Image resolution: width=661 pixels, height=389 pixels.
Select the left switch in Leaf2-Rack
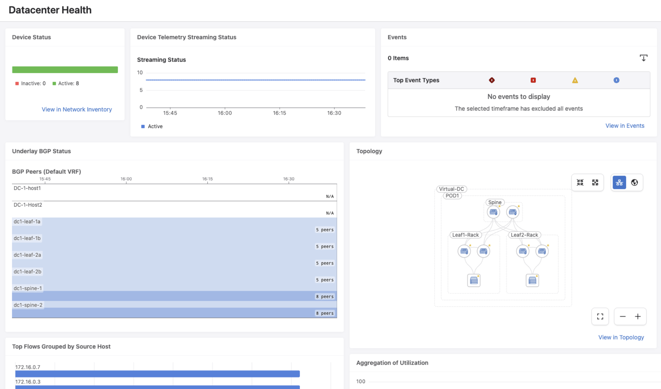pos(523,251)
